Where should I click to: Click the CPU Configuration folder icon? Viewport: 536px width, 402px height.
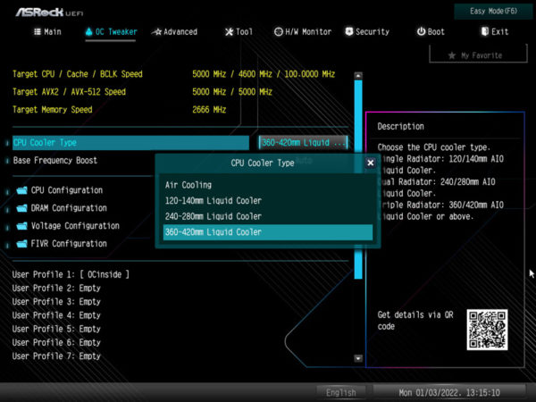(x=21, y=190)
